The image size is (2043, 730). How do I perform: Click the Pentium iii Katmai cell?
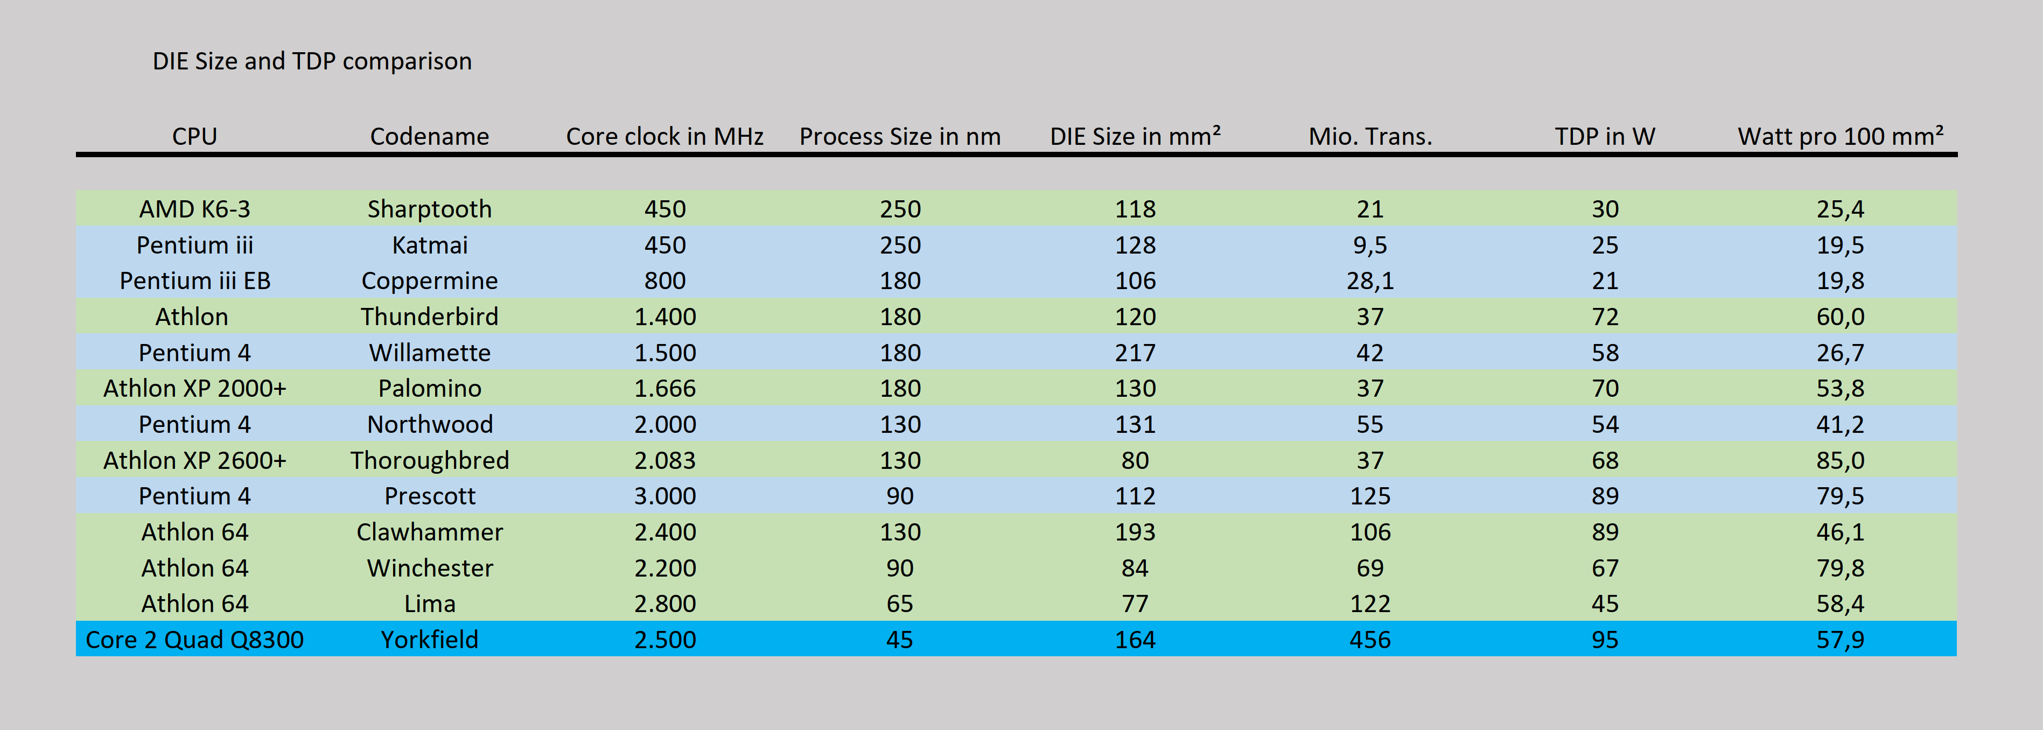(429, 245)
